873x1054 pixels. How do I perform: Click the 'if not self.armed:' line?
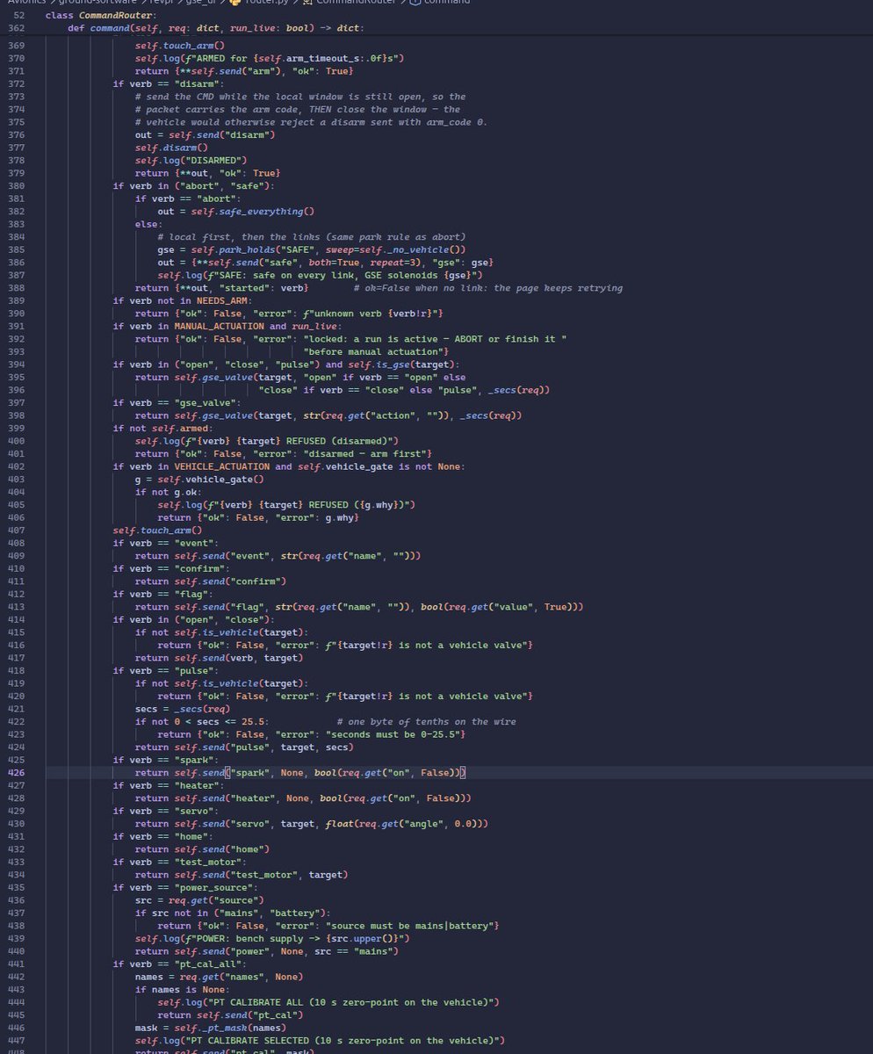point(162,427)
